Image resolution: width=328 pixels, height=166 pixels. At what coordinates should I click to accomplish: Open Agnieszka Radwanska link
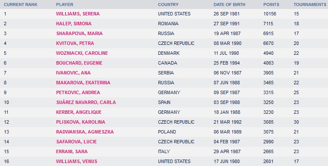point(85,132)
